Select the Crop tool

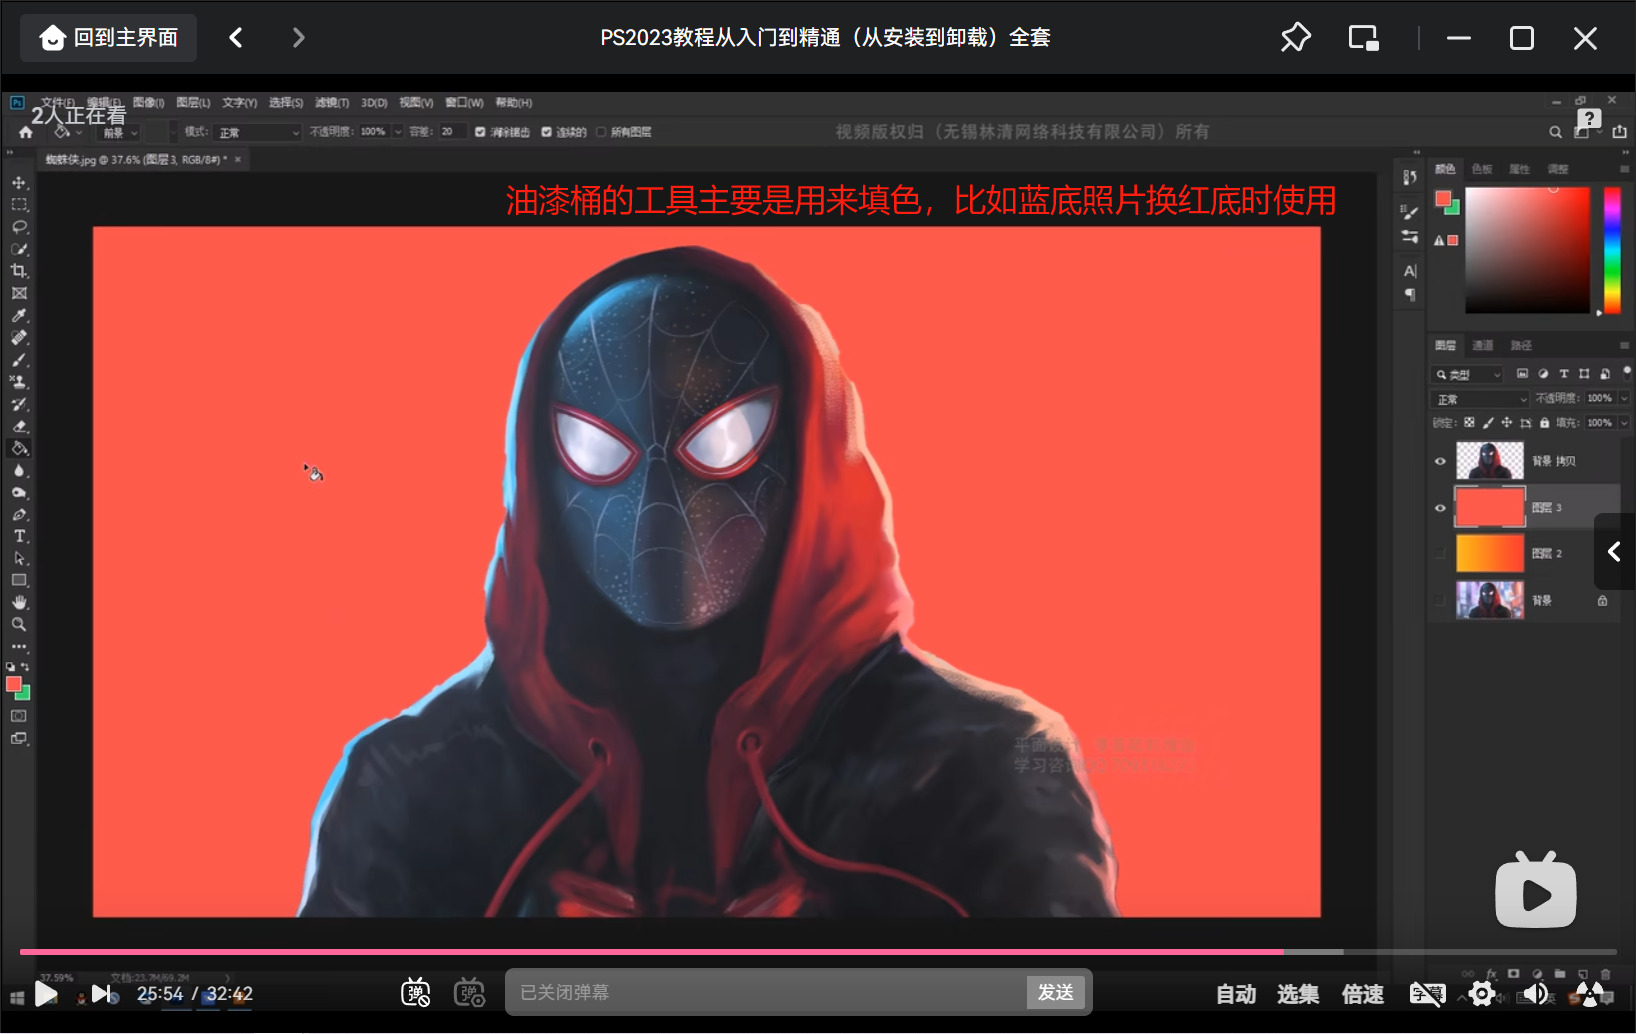click(19, 271)
